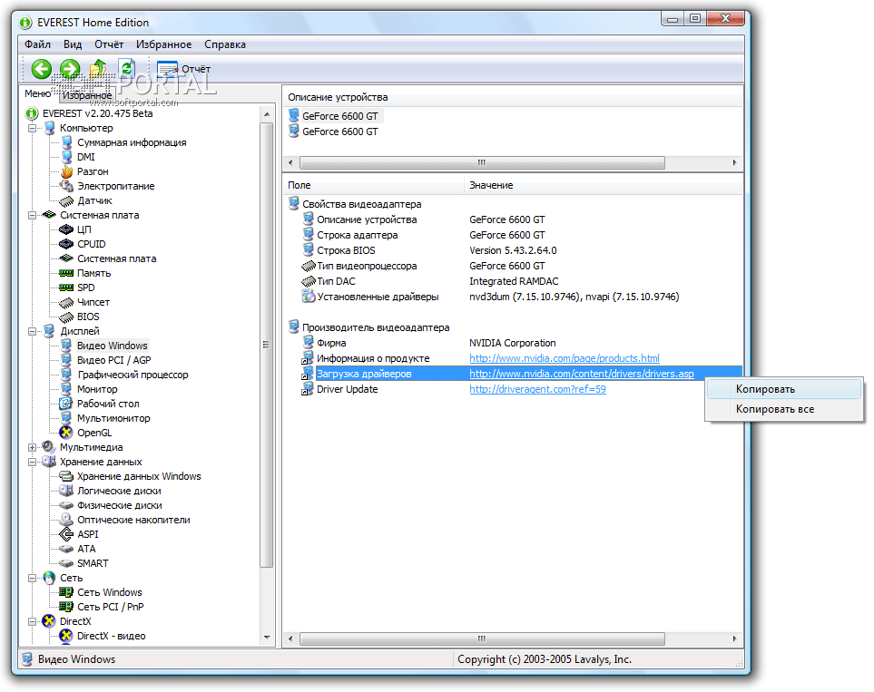Switch to the Меню tab

(x=38, y=93)
